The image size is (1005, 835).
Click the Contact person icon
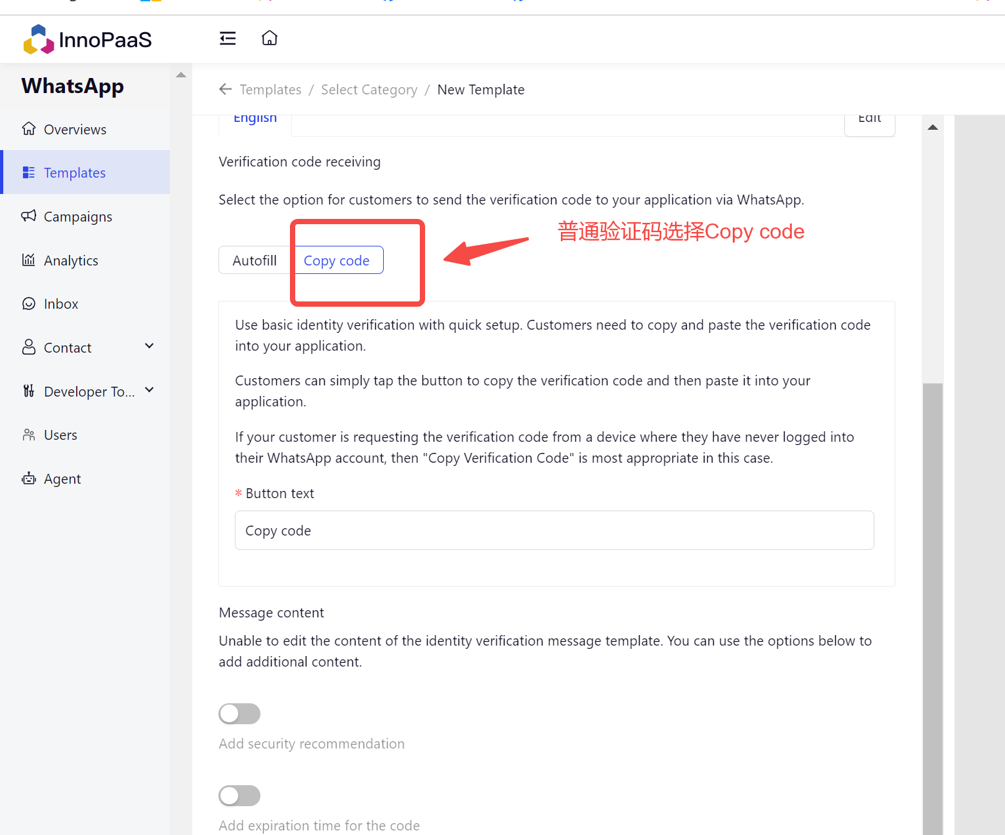pos(29,347)
